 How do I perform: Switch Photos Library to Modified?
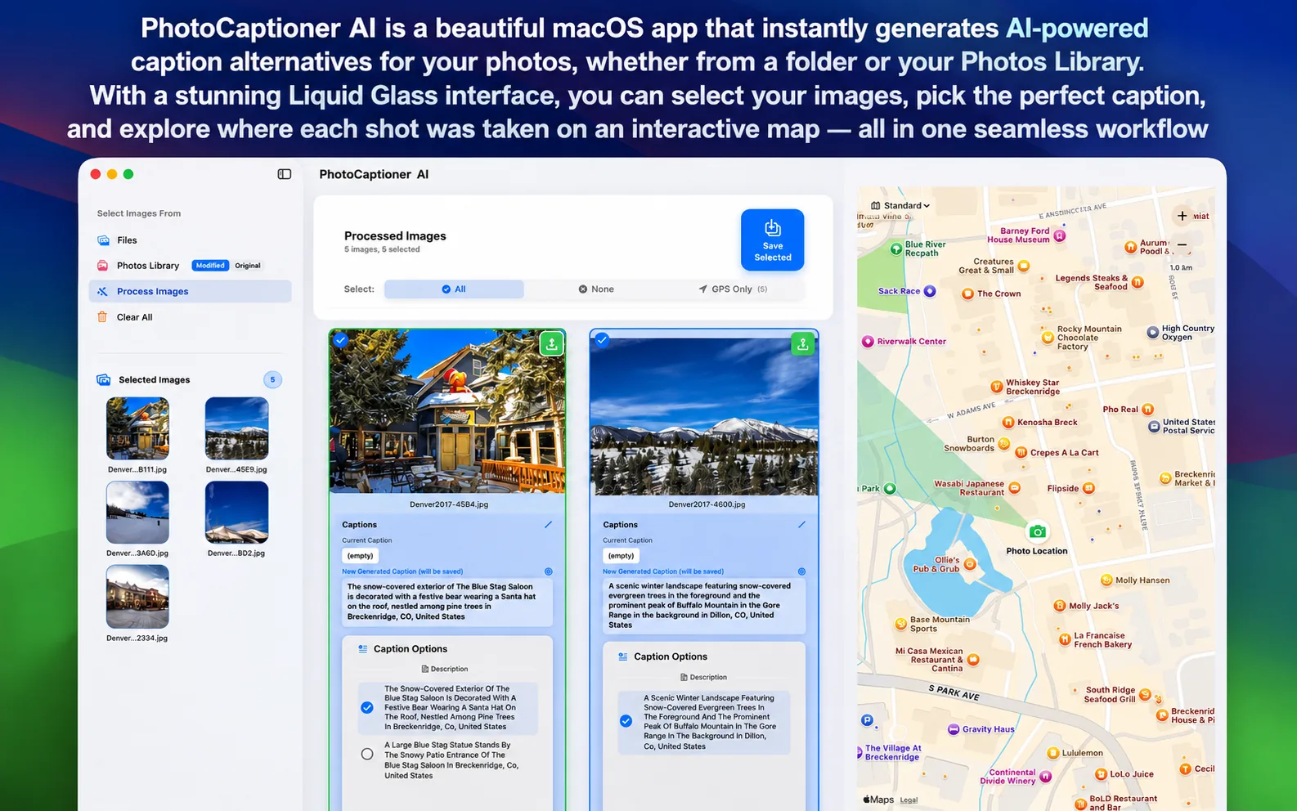[210, 266]
